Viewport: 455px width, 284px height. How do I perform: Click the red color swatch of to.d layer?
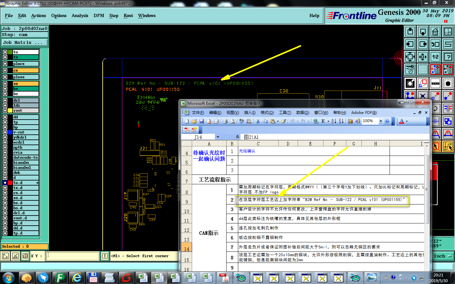coord(10,183)
